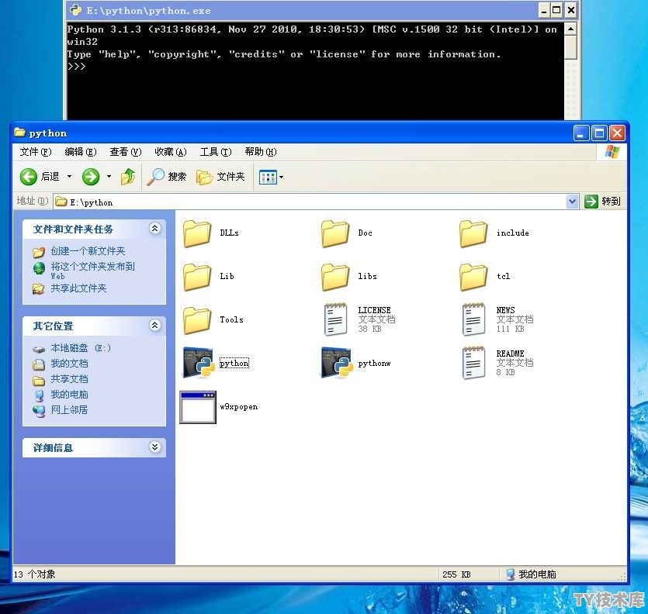Click the Python icon in console title bar

(x=75, y=10)
